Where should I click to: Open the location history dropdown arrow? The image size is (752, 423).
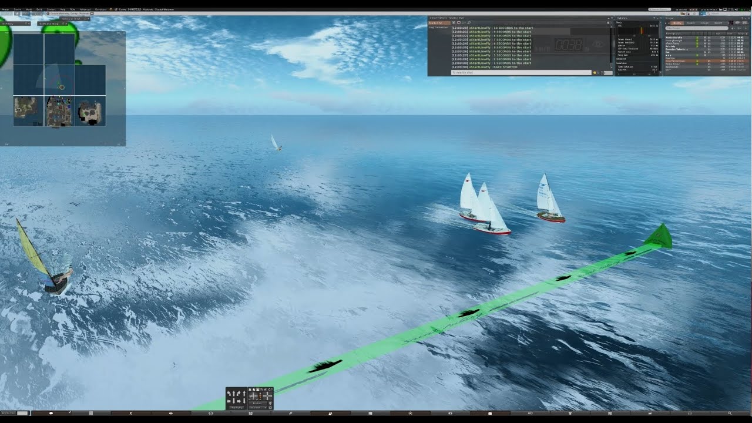click(701, 14)
